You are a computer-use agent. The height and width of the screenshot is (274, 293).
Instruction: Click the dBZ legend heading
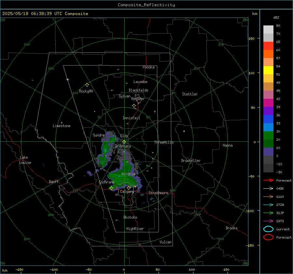pos(276,17)
